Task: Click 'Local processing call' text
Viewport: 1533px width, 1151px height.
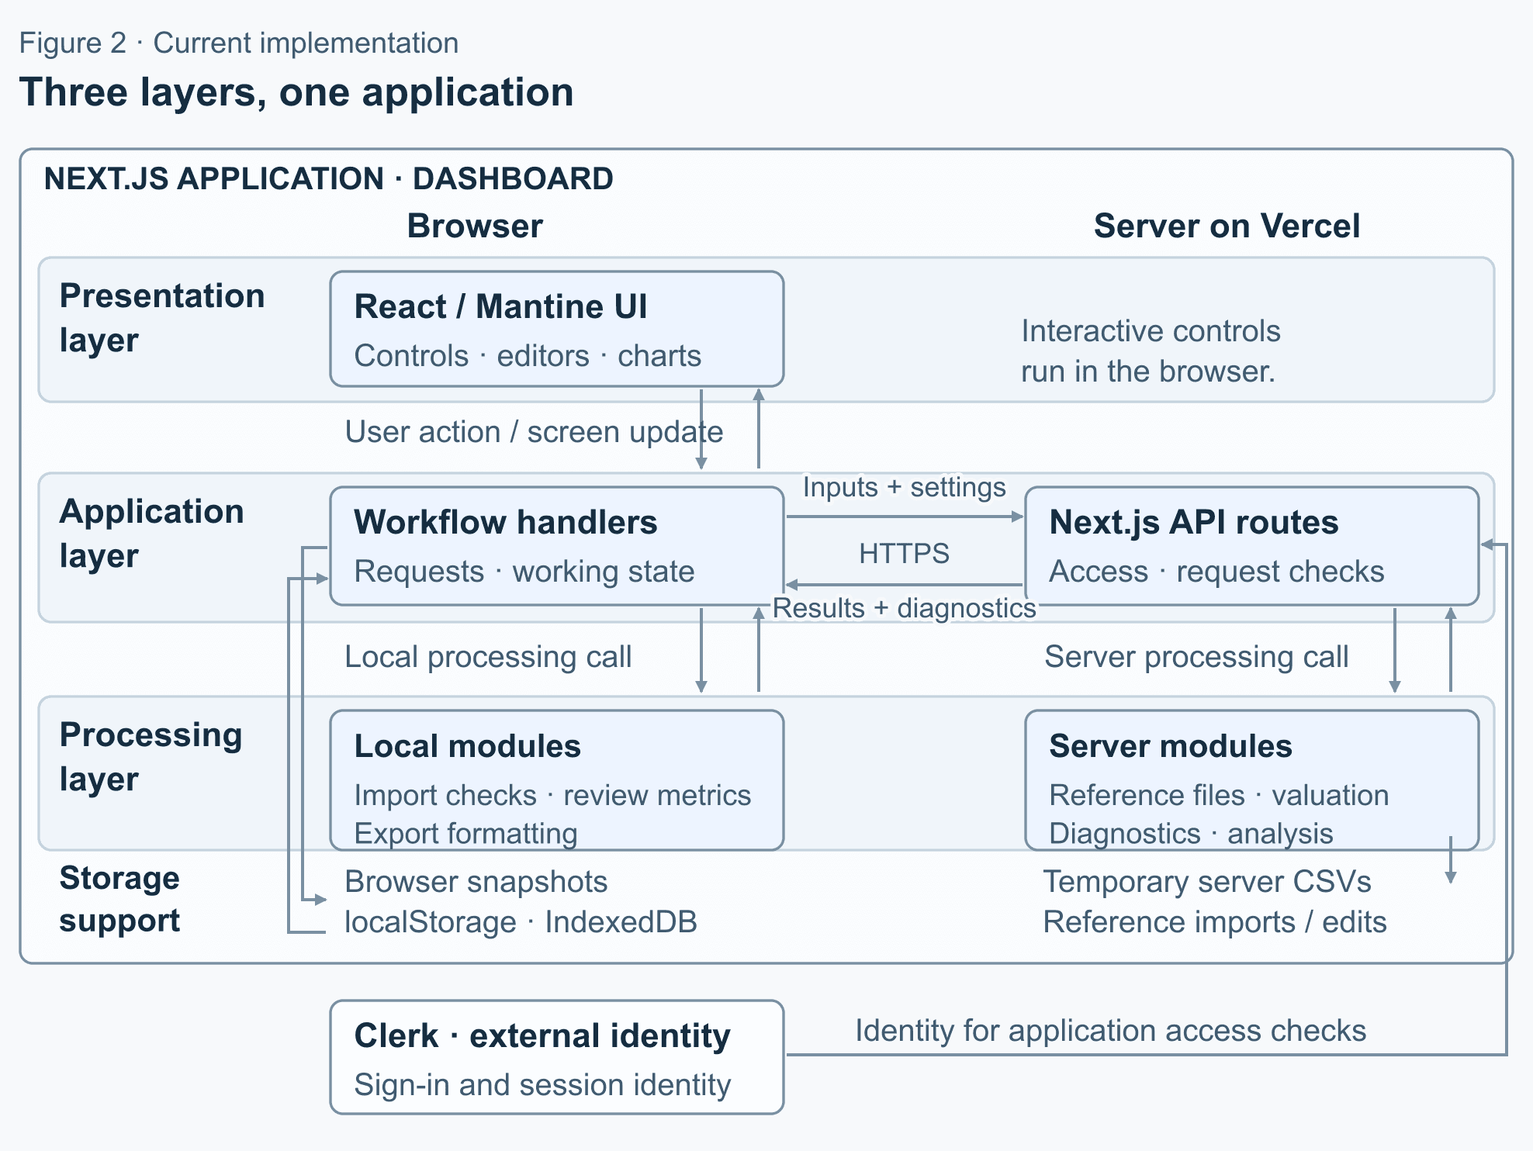Action: click(x=488, y=657)
